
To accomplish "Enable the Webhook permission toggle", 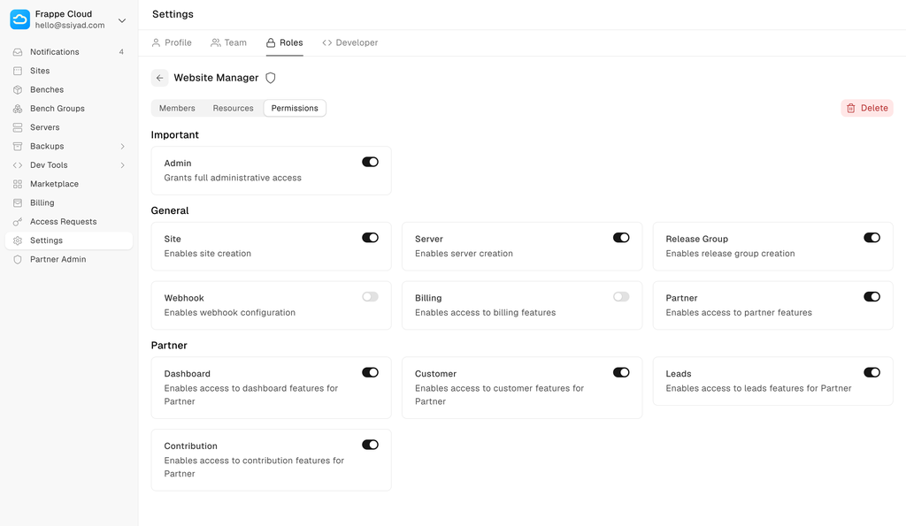I will click(x=370, y=297).
